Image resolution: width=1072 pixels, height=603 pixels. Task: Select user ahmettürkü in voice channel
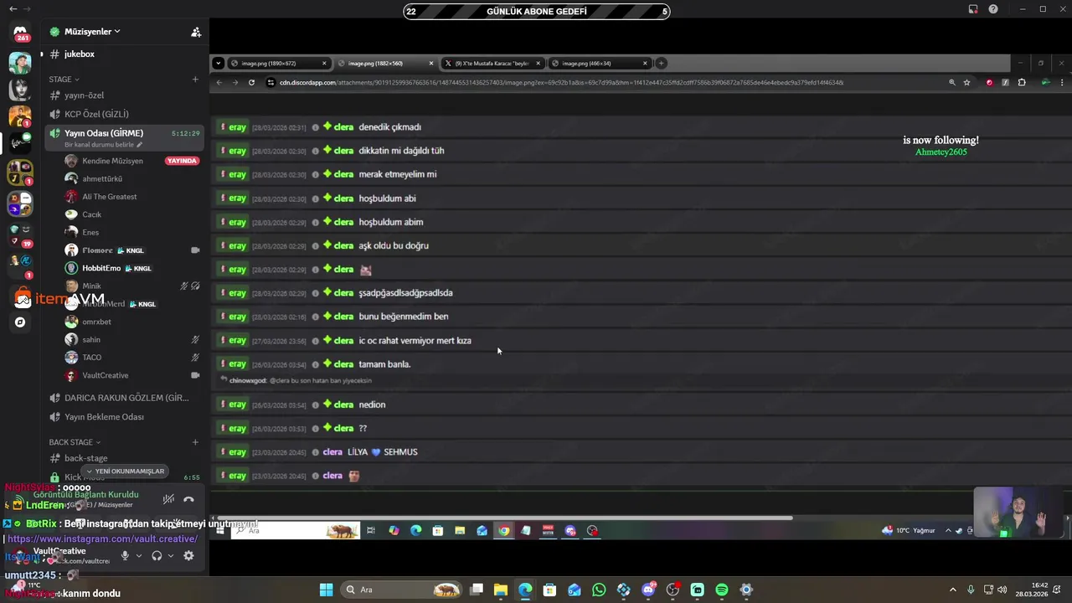tap(102, 178)
